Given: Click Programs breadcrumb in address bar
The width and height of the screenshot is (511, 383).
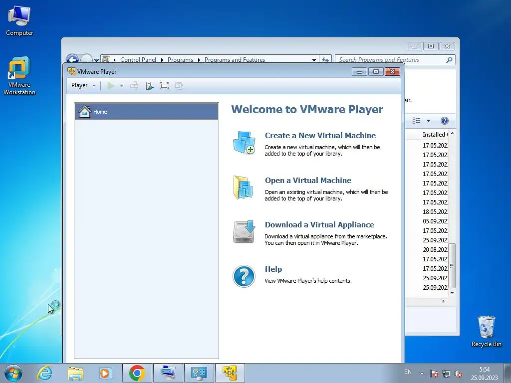Looking at the screenshot, I should 180,60.
